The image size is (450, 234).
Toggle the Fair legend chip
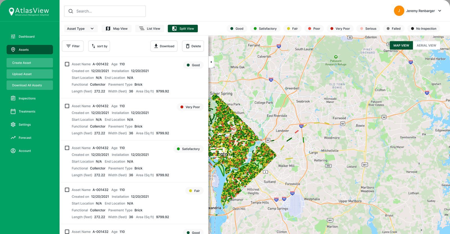[x=292, y=29]
